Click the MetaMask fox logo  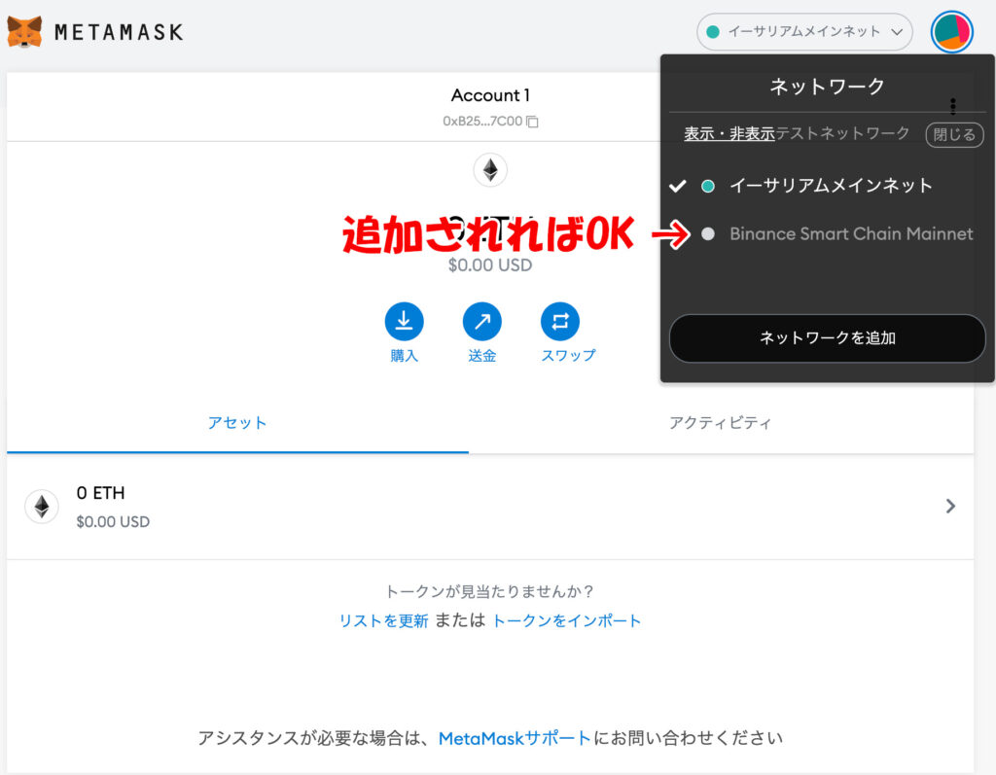pyautogui.click(x=24, y=31)
